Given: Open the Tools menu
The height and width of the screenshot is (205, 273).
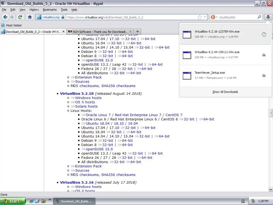Looking at the screenshot, I should click(64, 10).
